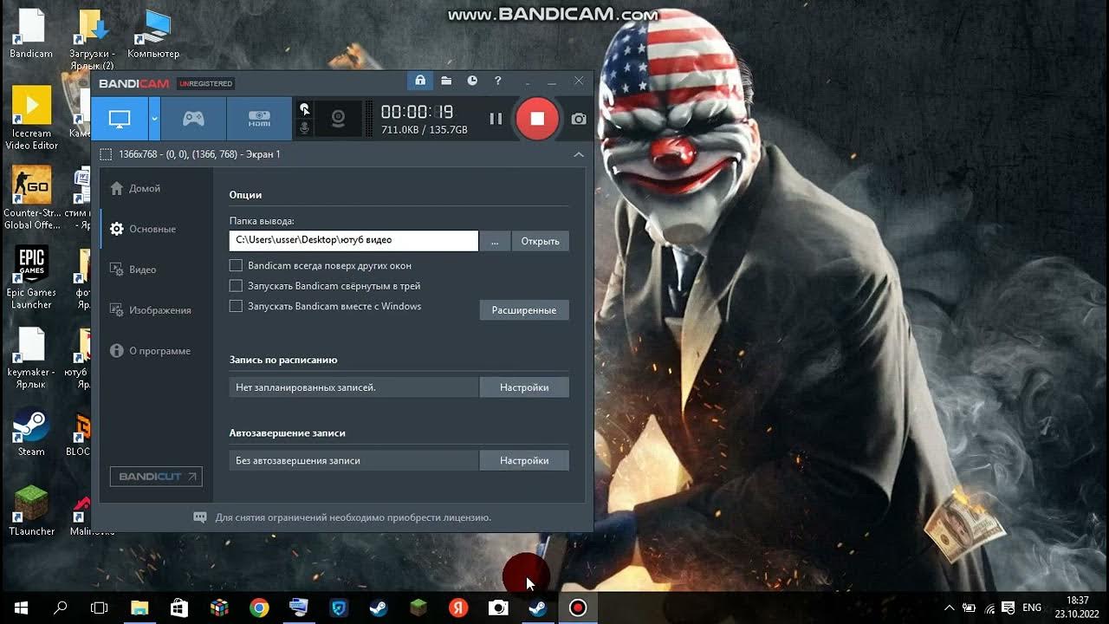This screenshot has width=1109, height=624.
Task: Open the screen recording mode dropdown arrow
Action: point(154,119)
